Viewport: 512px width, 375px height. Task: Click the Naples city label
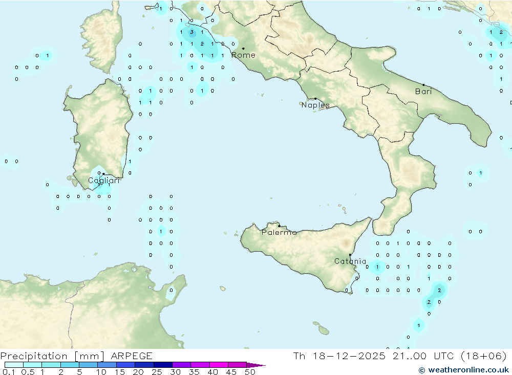point(315,105)
